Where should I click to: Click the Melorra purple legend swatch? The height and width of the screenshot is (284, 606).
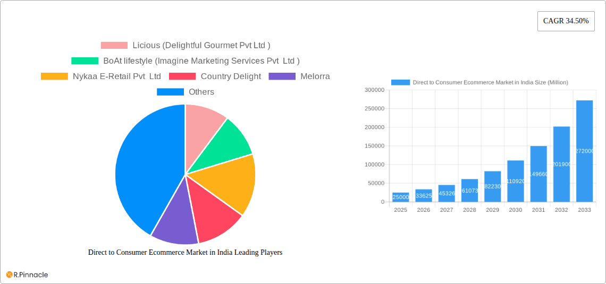[x=282, y=76]
